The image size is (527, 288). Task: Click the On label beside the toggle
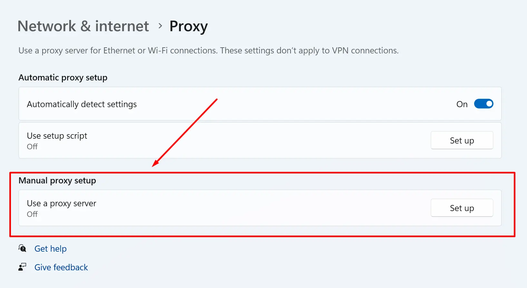coord(462,104)
